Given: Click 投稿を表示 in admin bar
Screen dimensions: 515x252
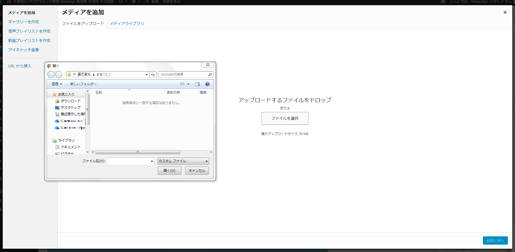Looking at the screenshot, I should pyautogui.click(x=171, y=2).
